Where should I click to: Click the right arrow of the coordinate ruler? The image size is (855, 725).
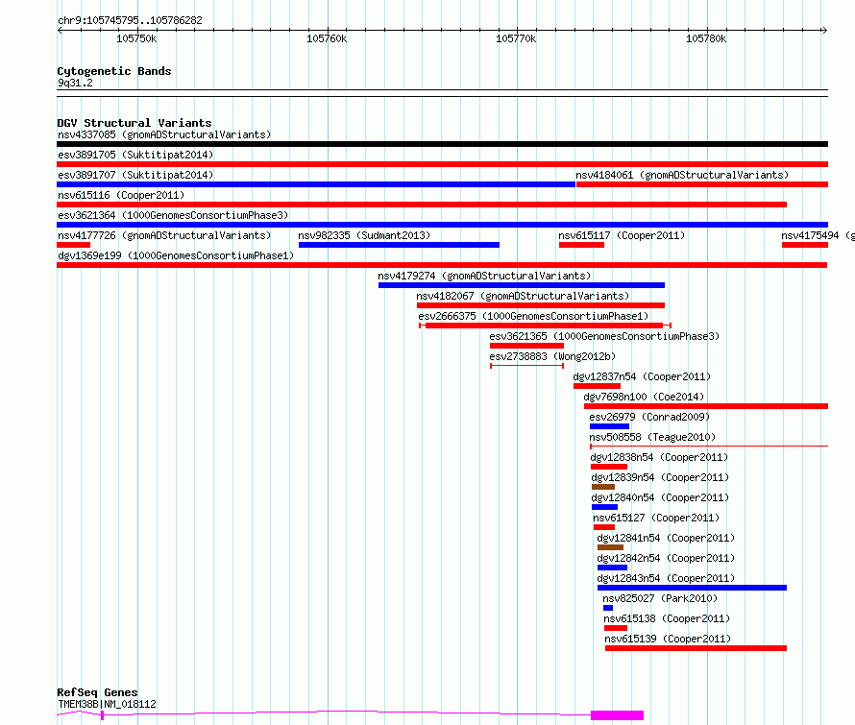click(824, 31)
